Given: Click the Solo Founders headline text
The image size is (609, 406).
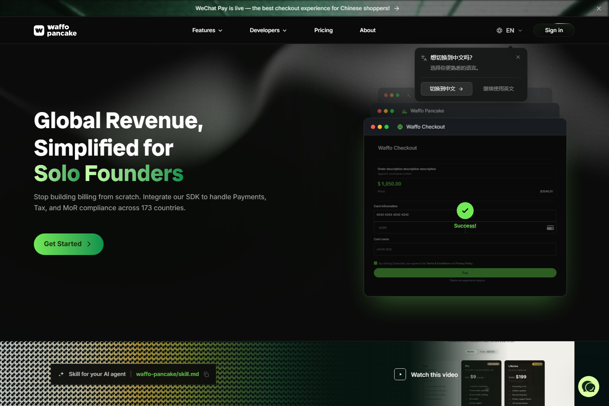Looking at the screenshot, I should click(x=109, y=173).
